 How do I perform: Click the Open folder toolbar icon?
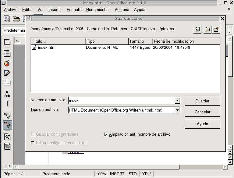click(16, 19)
